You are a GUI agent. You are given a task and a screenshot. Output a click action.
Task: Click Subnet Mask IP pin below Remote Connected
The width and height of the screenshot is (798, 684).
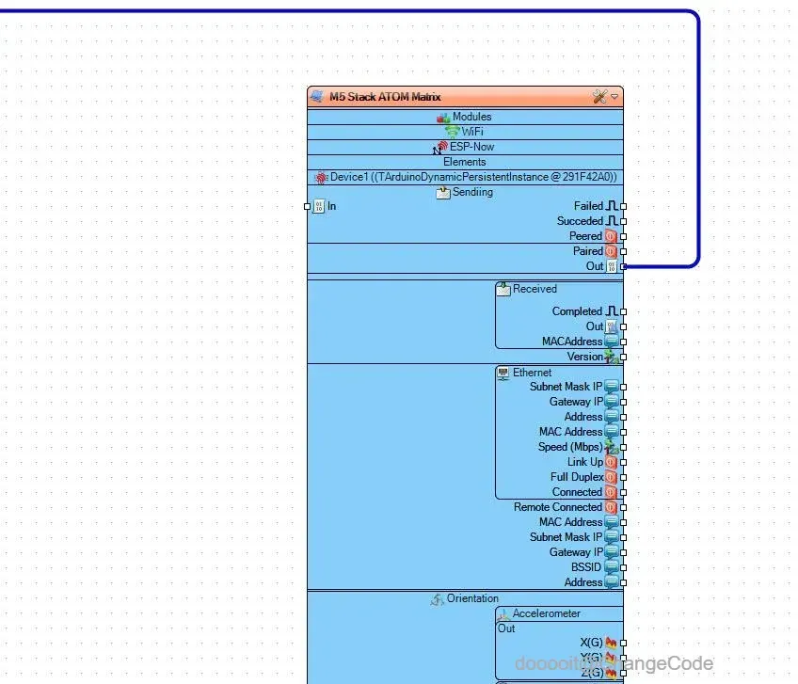(x=623, y=537)
